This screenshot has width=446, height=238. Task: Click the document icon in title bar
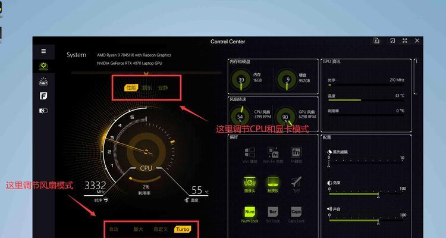[x=376, y=40]
